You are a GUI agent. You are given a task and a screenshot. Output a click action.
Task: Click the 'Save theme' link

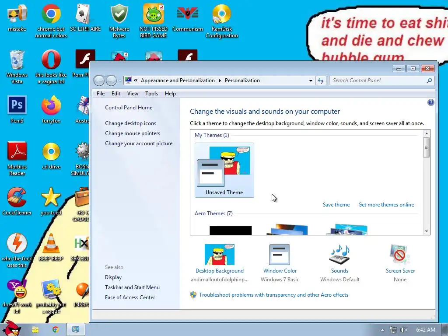click(x=336, y=205)
